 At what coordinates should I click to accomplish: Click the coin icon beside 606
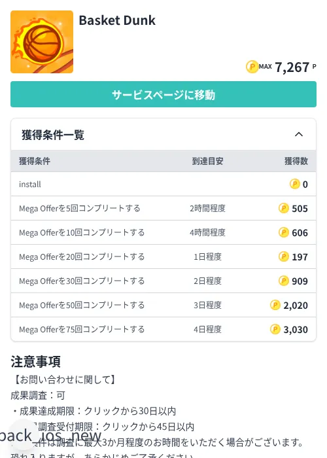click(x=284, y=232)
